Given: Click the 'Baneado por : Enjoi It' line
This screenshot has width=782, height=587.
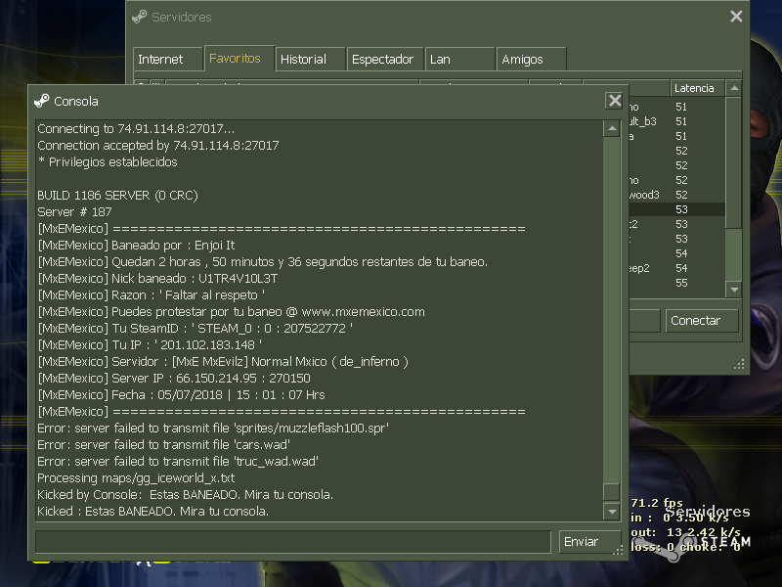Looking at the screenshot, I should pos(136,246).
